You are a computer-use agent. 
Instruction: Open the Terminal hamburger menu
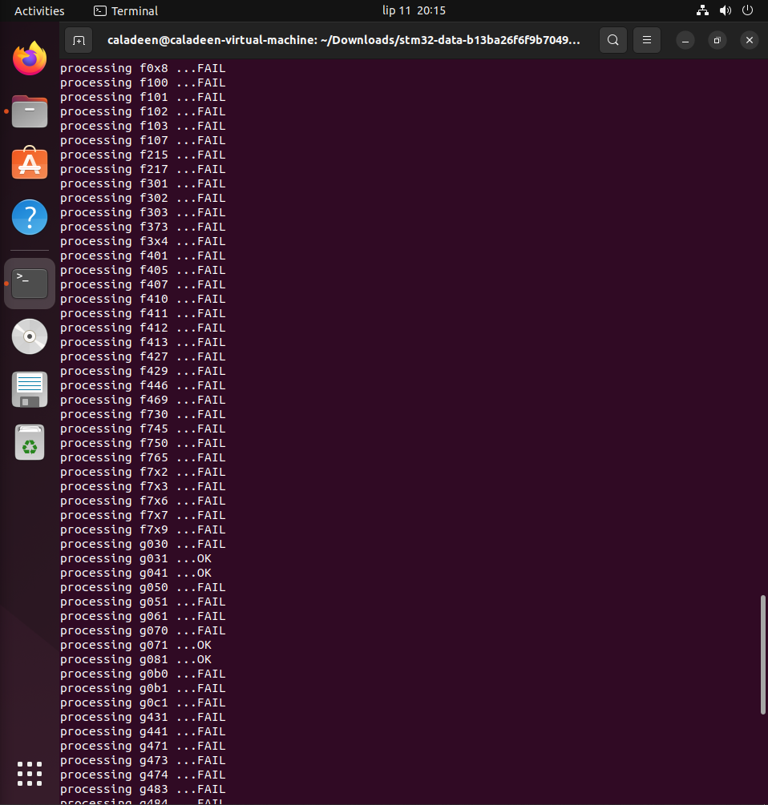(647, 39)
